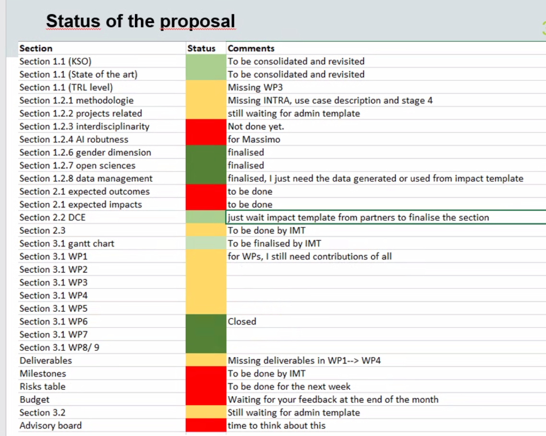Click the 'To be done for the next week' comment
546x436 pixels.
click(289, 386)
